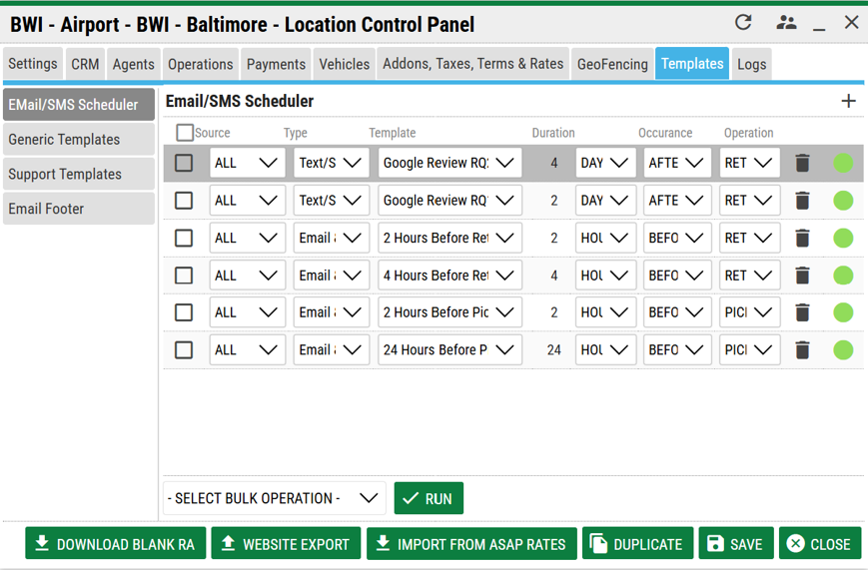
Task: Switch to the GeoFencing tab
Action: pos(612,64)
